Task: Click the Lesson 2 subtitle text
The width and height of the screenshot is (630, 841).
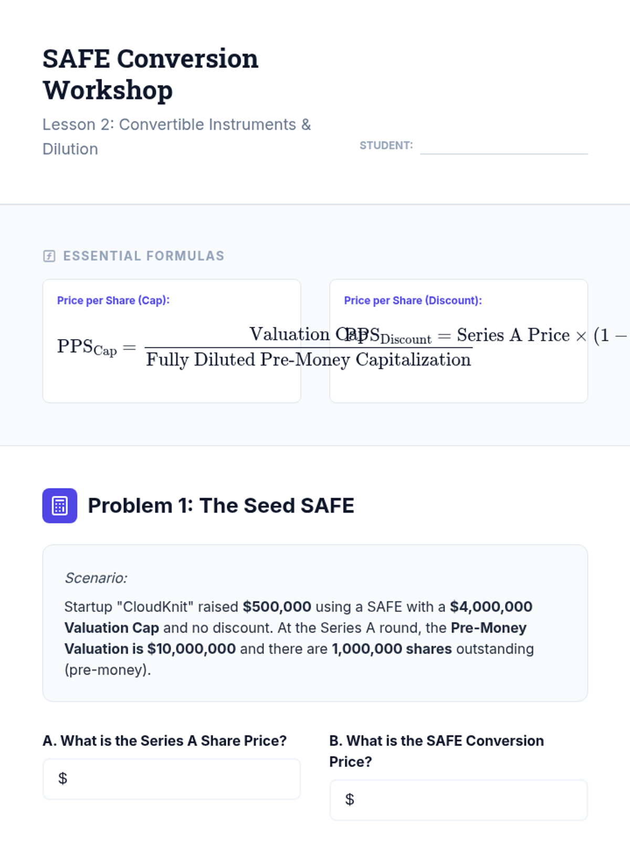Action: [176, 137]
